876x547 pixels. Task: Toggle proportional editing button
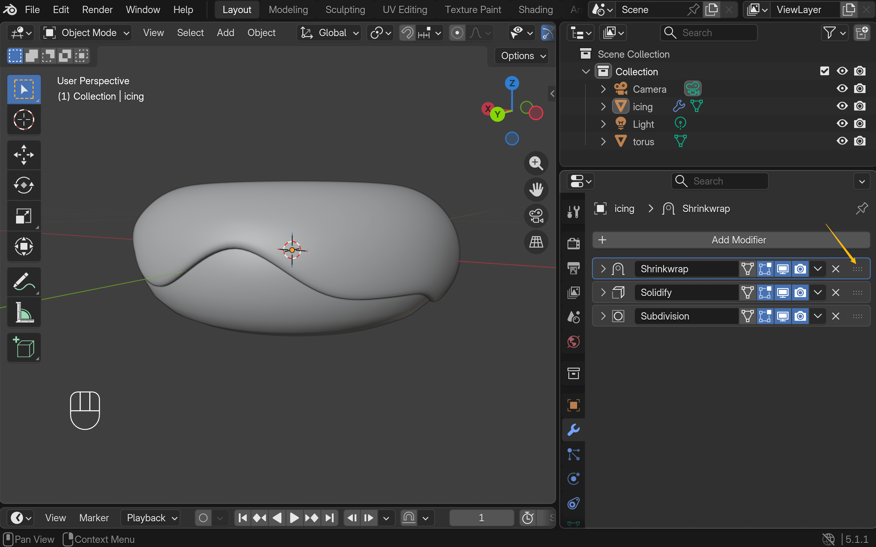point(457,33)
